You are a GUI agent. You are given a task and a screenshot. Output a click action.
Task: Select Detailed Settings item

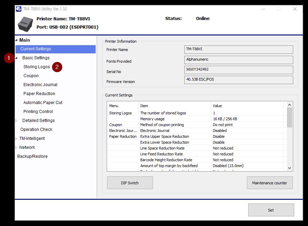[39, 121]
